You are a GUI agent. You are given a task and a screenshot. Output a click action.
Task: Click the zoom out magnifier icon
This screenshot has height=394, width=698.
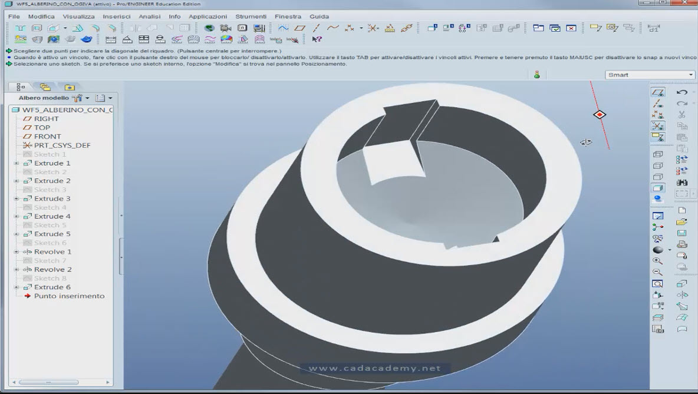pos(657,272)
